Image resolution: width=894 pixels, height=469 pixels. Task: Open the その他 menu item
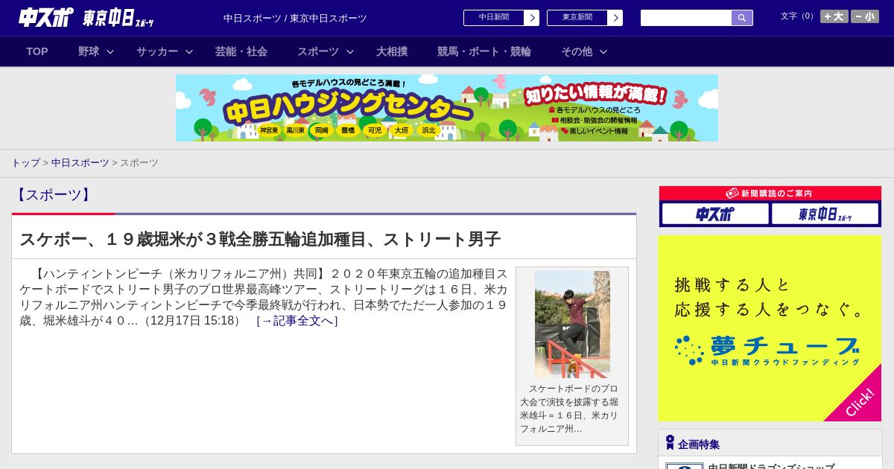(x=577, y=51)
